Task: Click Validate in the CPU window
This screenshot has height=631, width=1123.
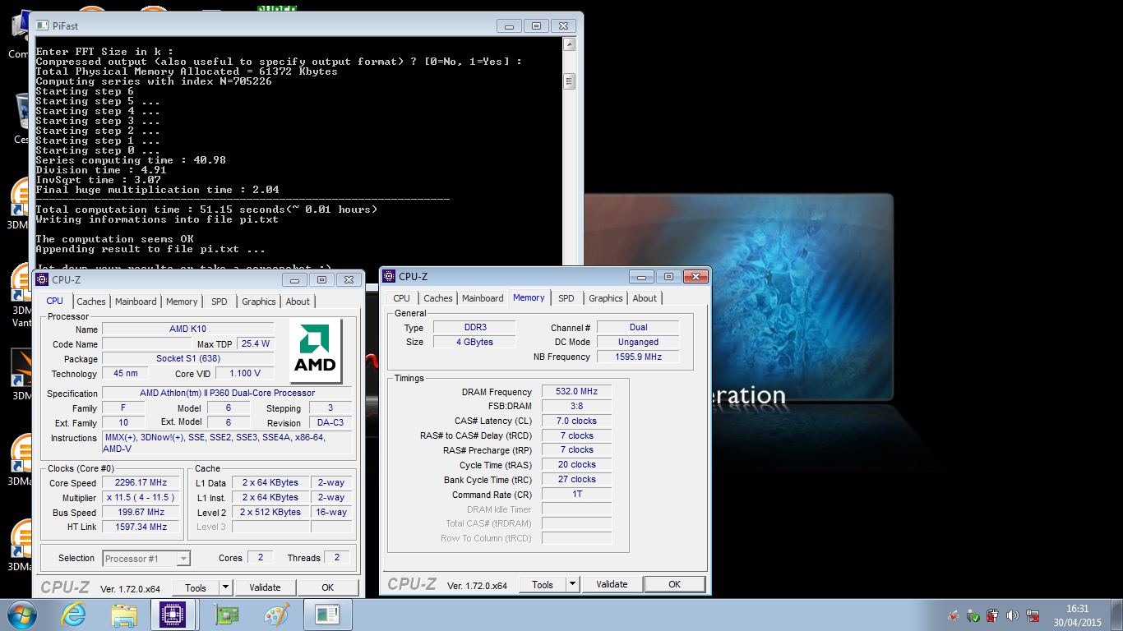Action: click(265, 587)
